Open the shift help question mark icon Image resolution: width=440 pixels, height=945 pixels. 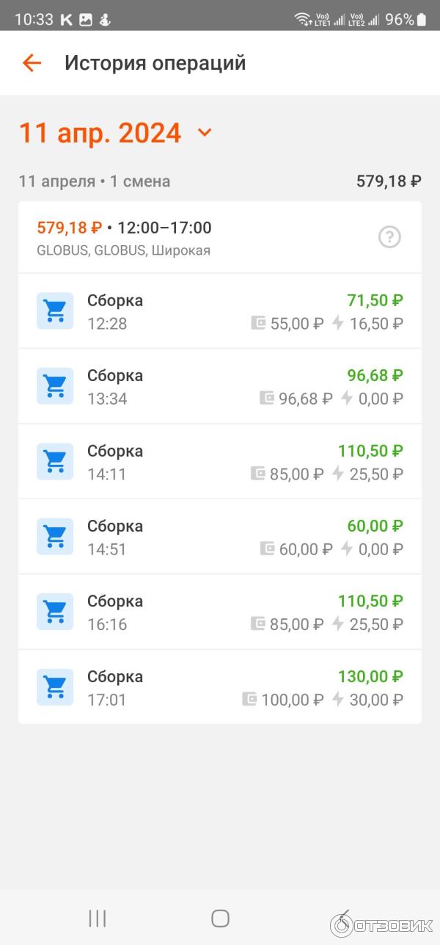tap(389, 237)
